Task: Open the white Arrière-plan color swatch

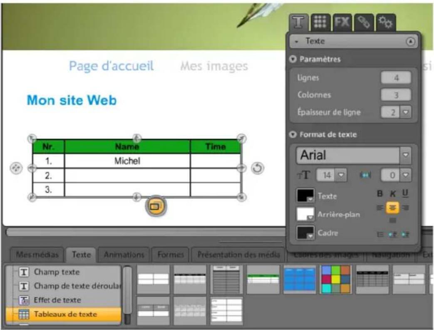Action: 305,214
